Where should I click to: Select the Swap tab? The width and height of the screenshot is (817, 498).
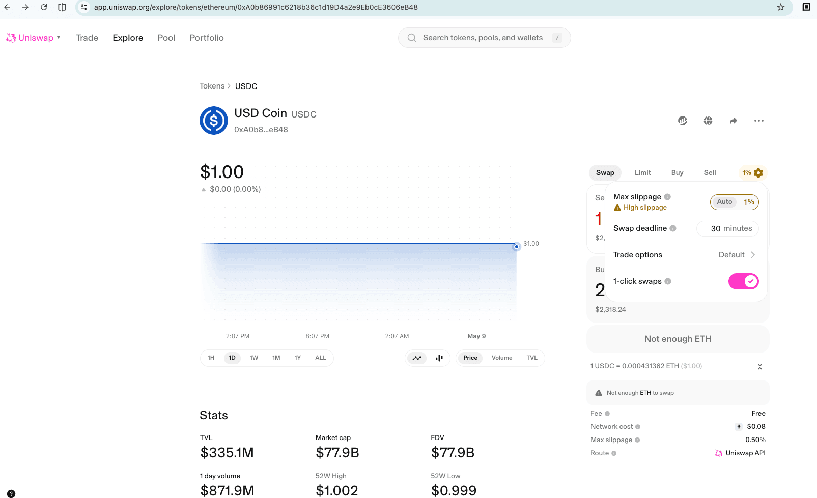pos(605,173)
